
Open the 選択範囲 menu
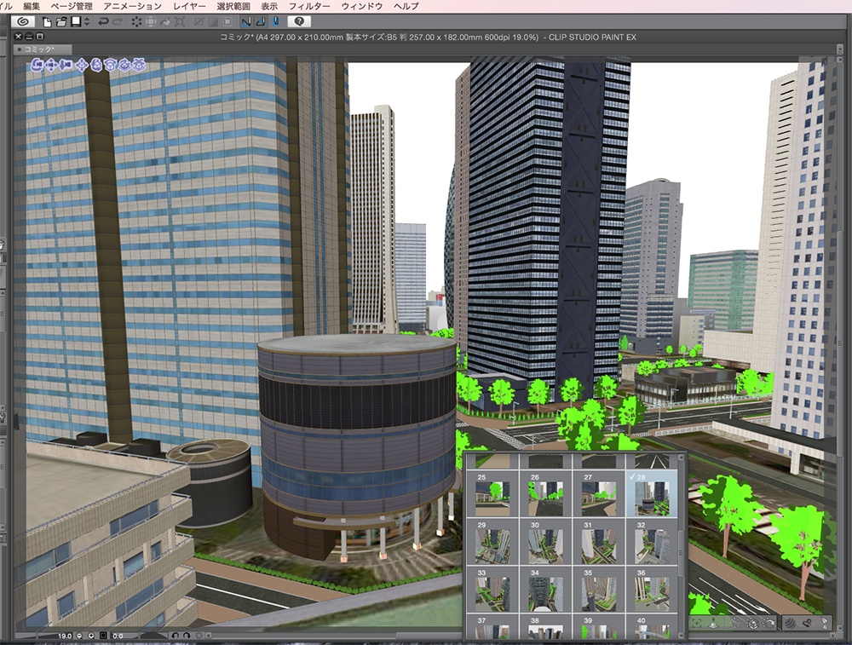click(233, 6)
